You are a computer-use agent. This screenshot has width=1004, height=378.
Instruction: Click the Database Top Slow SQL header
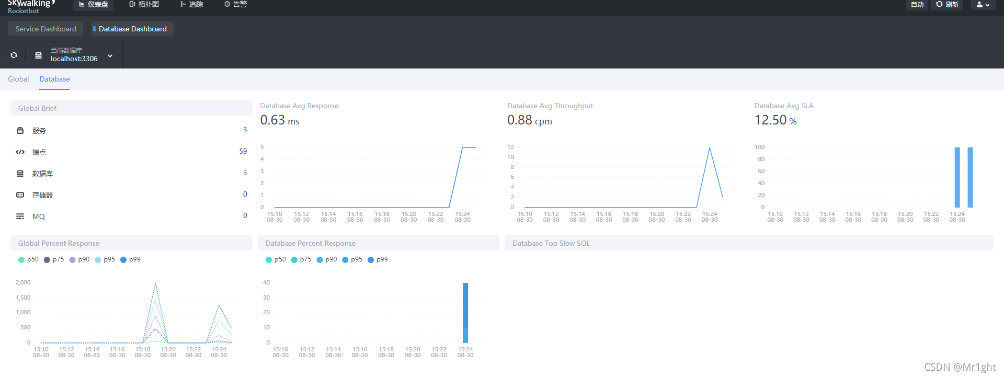click(x=749, y=243)
